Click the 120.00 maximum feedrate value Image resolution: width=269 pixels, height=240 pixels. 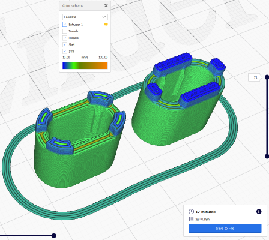[103, 58]
